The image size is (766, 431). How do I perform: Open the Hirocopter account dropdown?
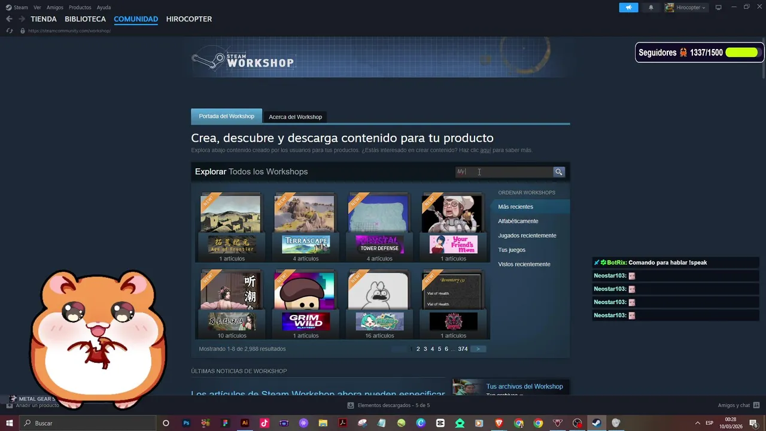[686, 7]
